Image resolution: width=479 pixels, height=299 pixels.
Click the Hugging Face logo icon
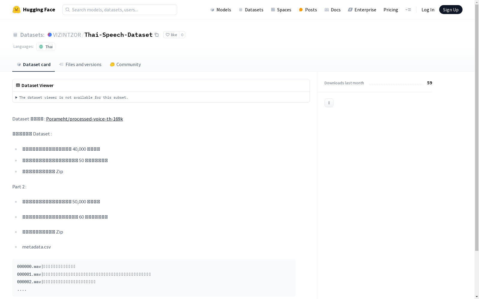pyautogui.click(x=16, y=10)
